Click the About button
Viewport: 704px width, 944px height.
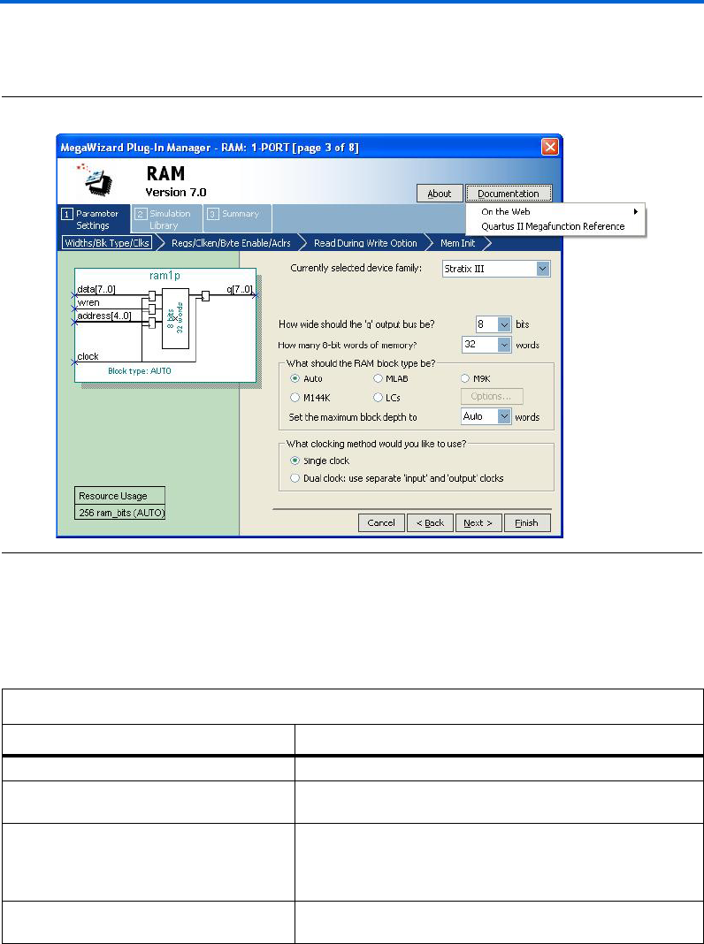click(440, 194)
